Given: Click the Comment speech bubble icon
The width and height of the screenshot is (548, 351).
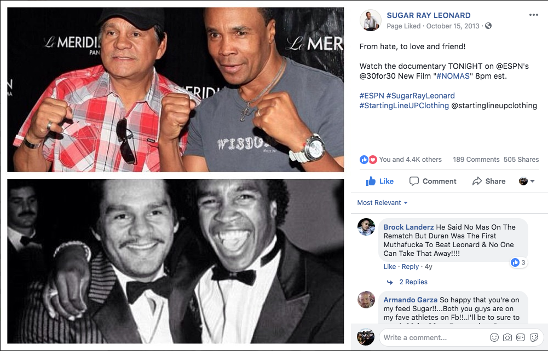Looking at the screenshot, I should (x=432, y=181).
